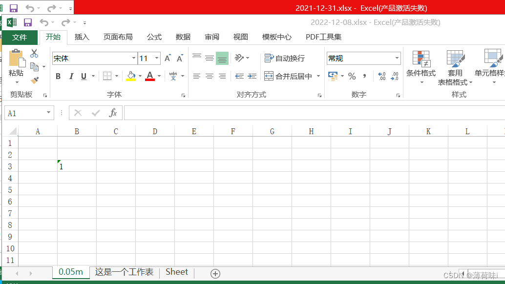
Task: Switch to the 公式 Formulas tab
Action: 154,37
